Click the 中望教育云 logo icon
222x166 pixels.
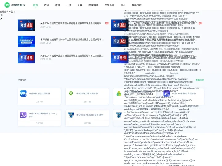7,5
